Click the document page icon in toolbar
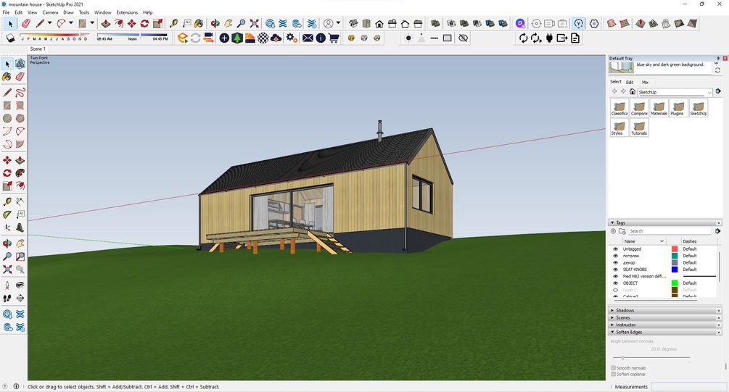The width and height of the screenshot is (729, 392). pyautogui.click(x=575, y=38)
